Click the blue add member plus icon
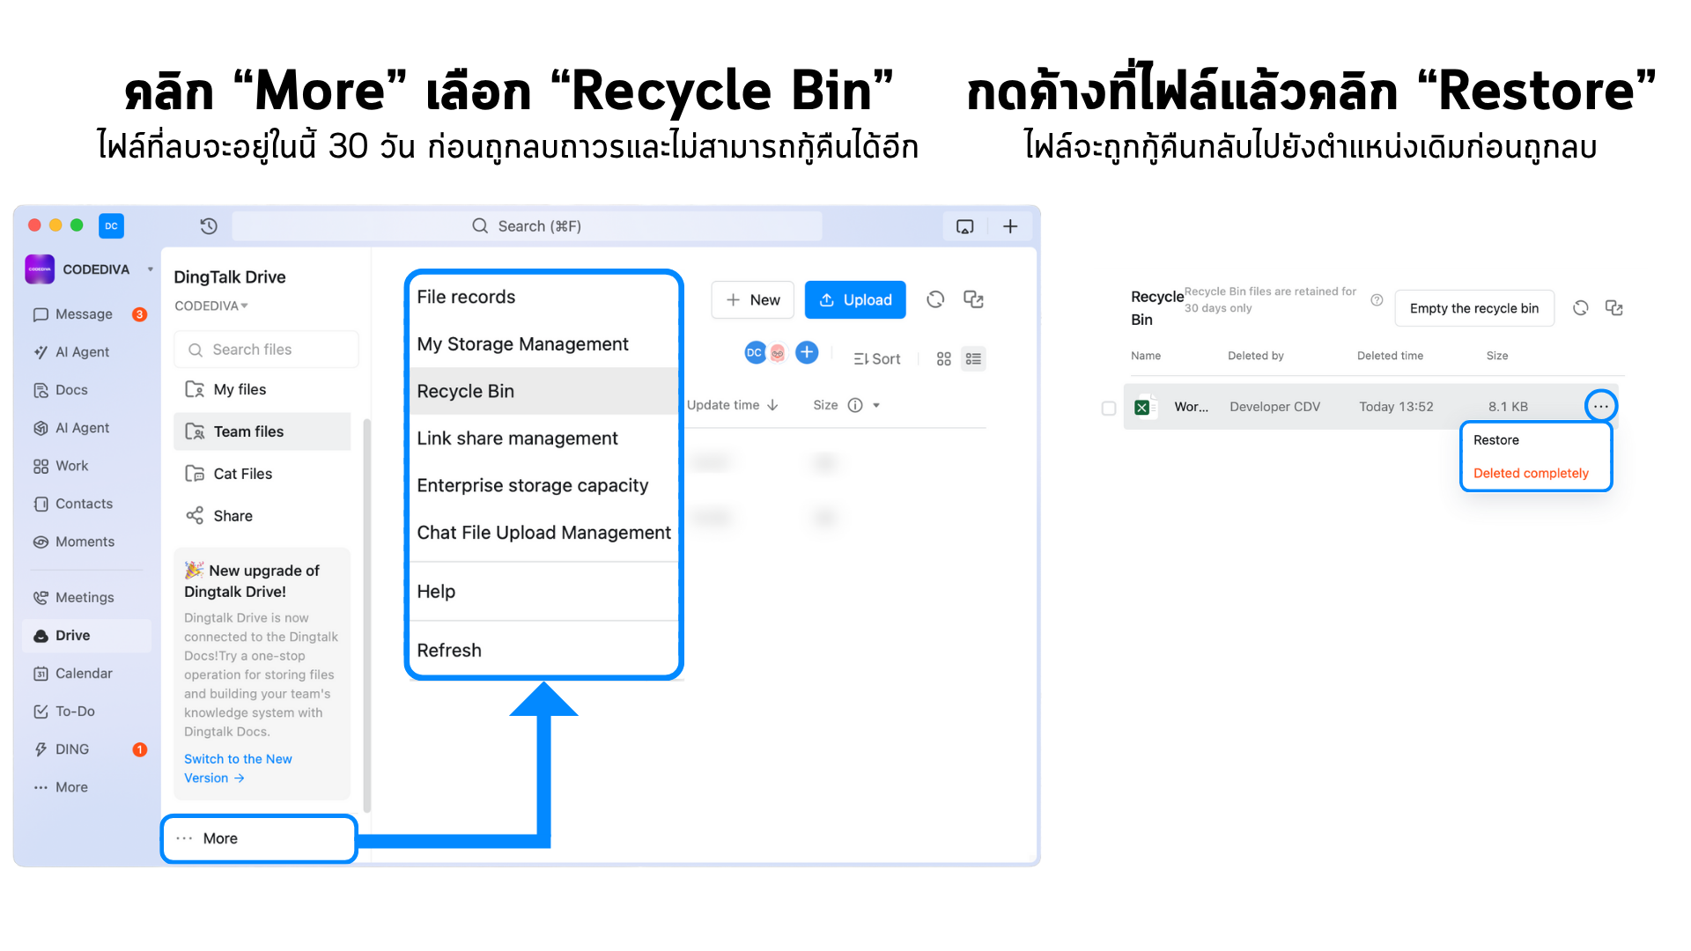This screenshot has width=1691, height=951. [x=807, y=353]
